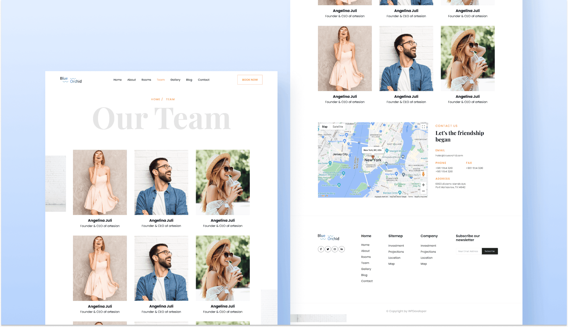This screenshot has height=327, width=568.
Task: Zoom out on the map with the minus control
Action: tap(423, 191)
